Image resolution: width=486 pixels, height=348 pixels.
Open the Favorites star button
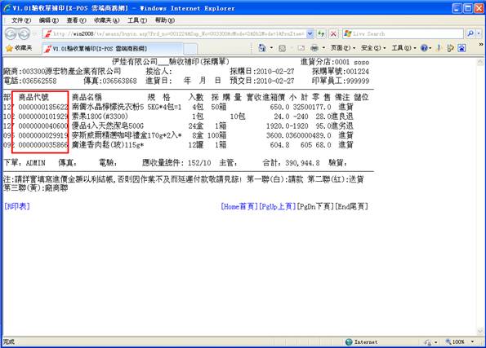tap(19, 48)
